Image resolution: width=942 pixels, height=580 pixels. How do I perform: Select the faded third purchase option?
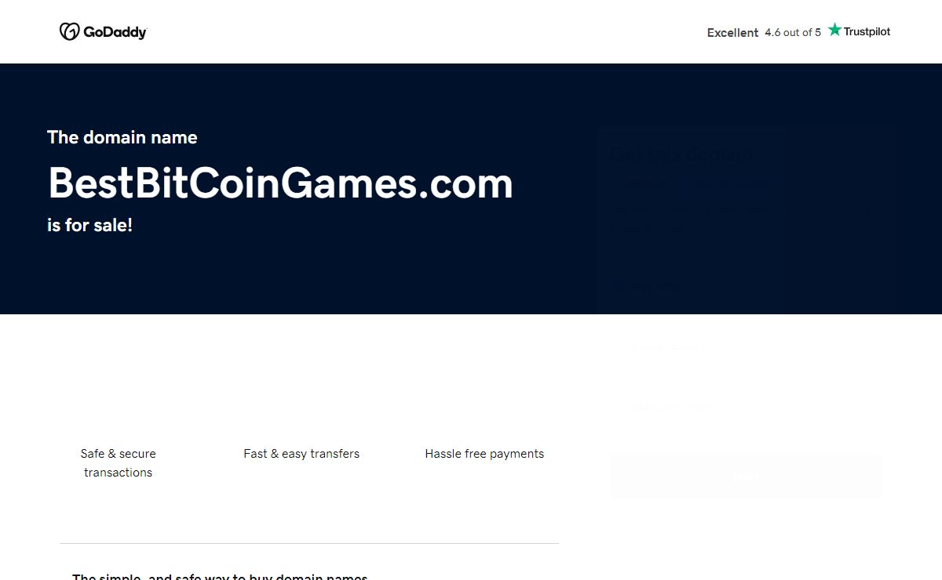click(x=667, y=406)
